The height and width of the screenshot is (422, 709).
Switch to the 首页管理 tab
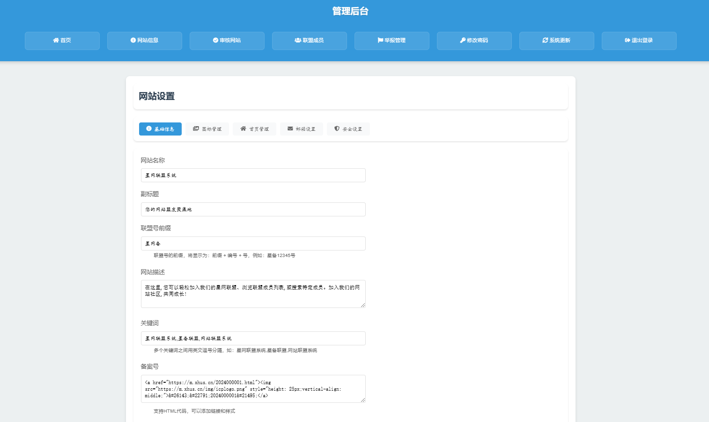point(254,129)
